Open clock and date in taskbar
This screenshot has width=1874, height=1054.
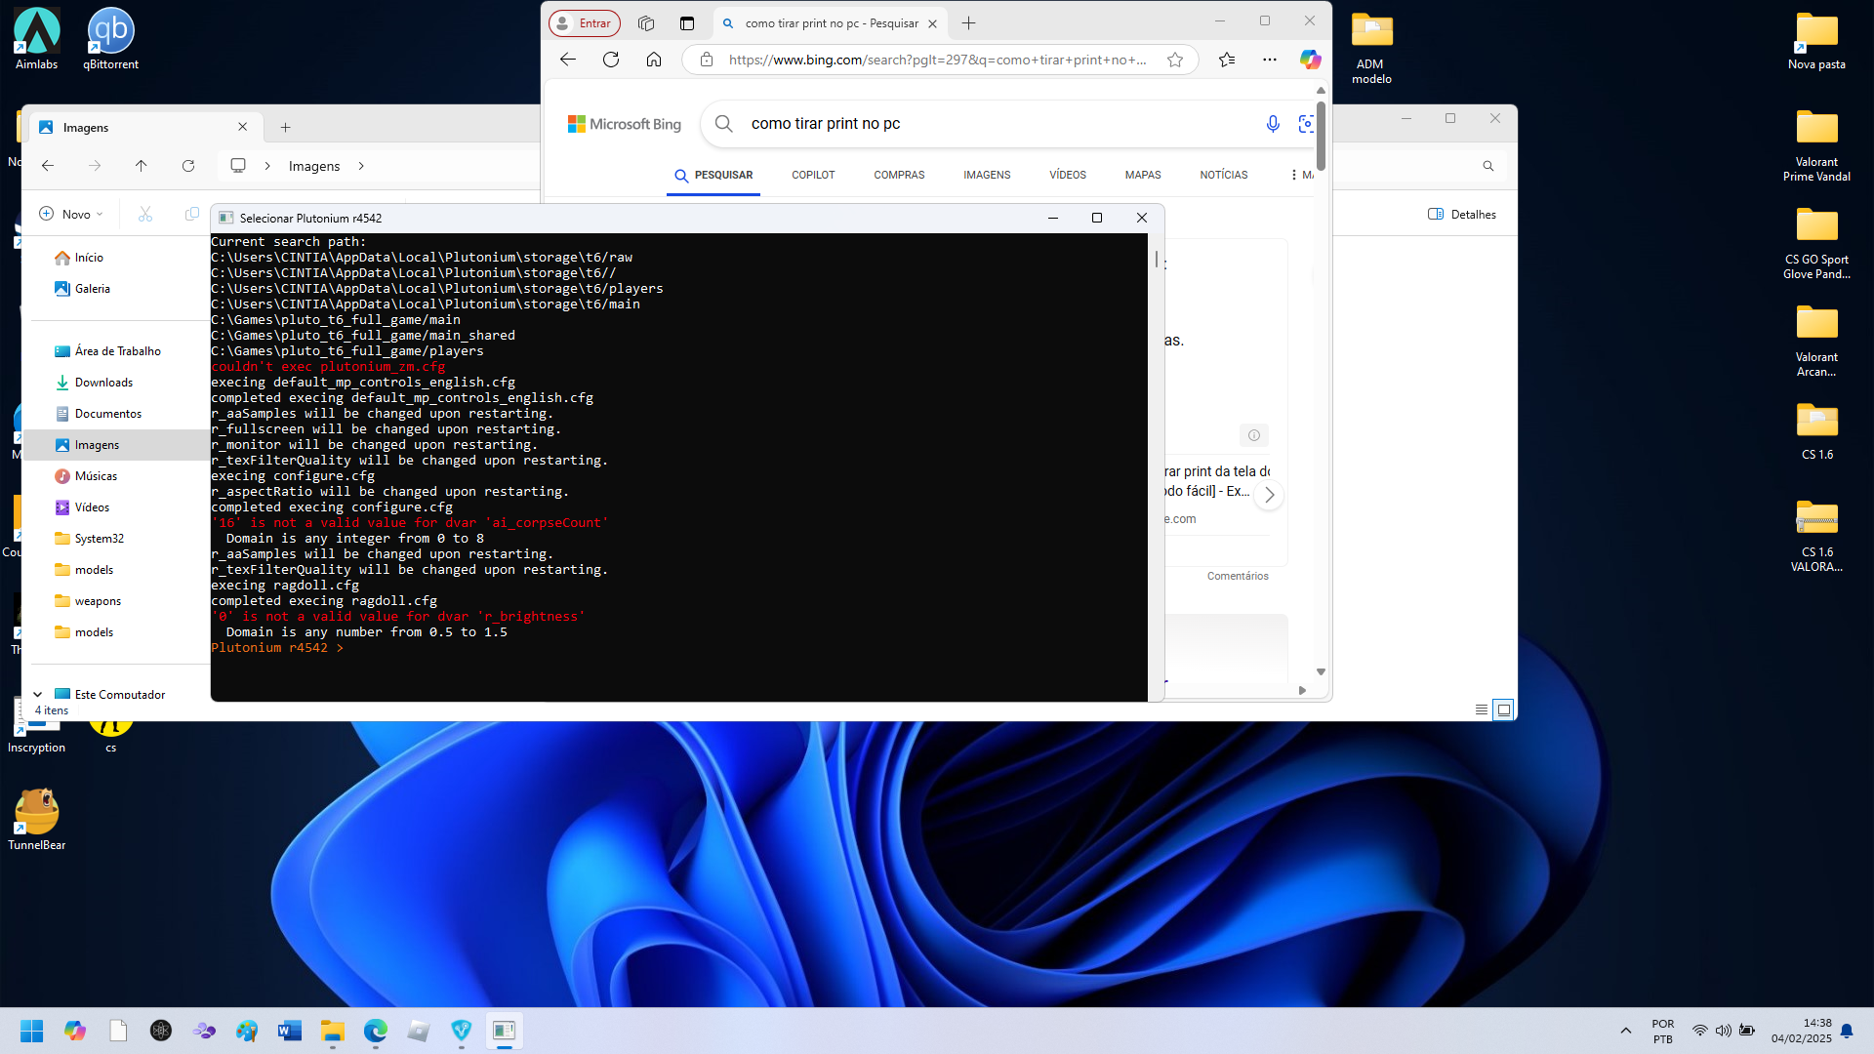[1802, 1031]
